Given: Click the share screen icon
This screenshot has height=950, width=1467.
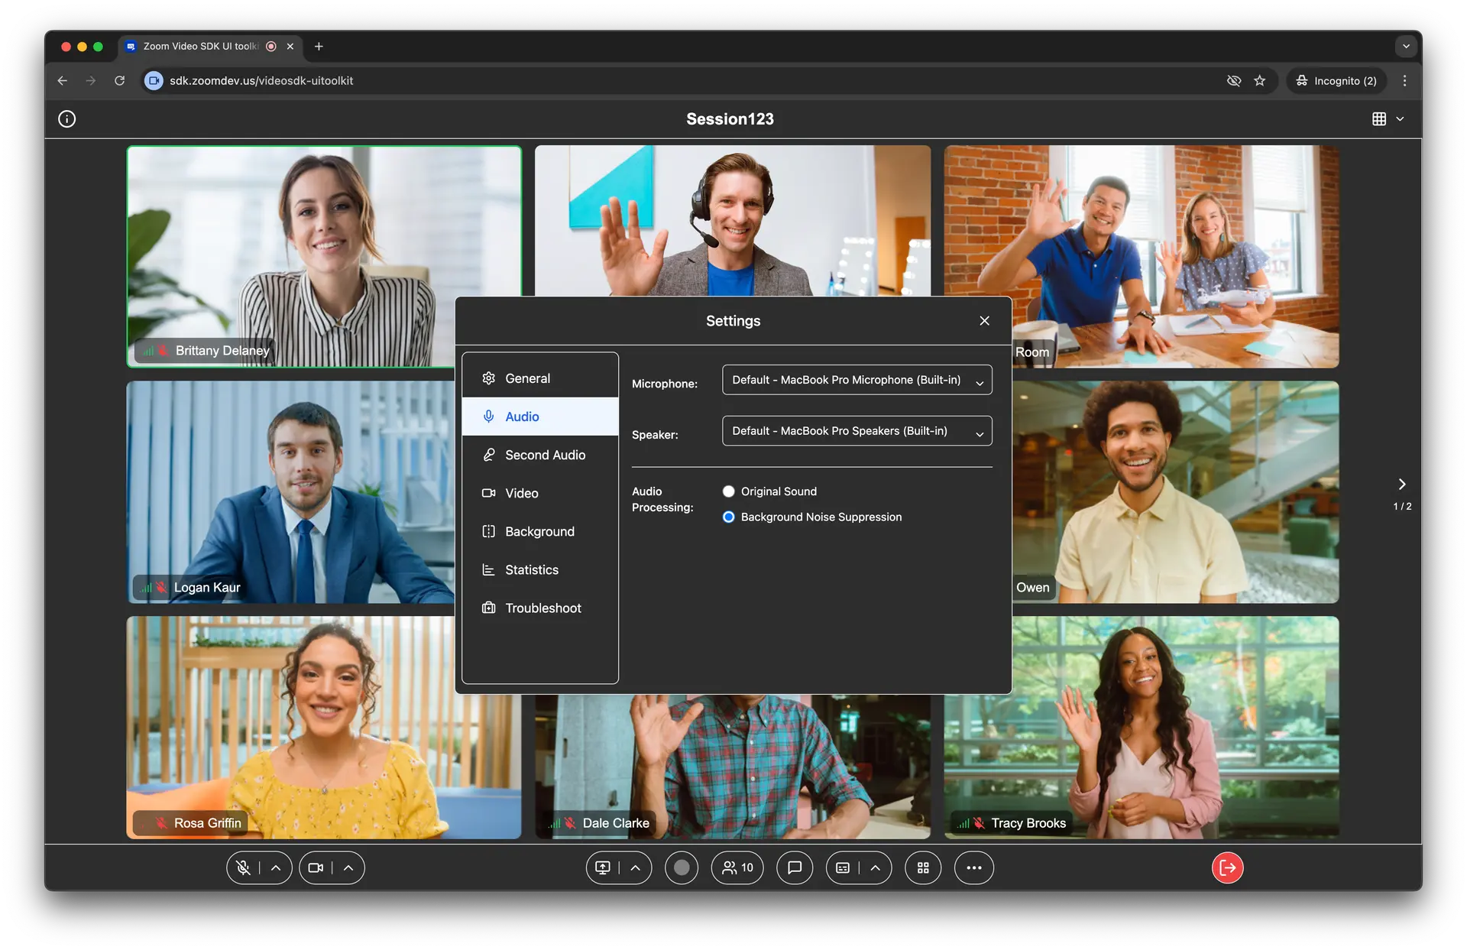Looking at the screenshot, I should [x=603, y=867].
